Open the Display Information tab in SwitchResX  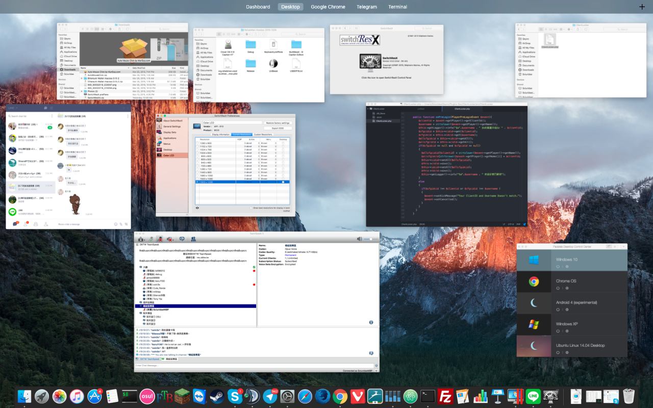point(221,134)
